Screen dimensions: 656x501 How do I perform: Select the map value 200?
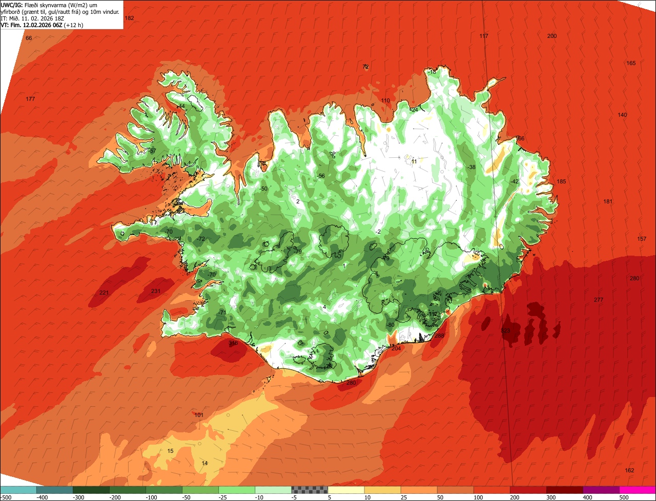[x=552, y=36]
